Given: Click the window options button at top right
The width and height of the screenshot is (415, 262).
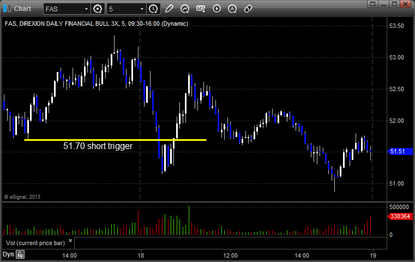Looking at the screenshot, I should point(373,4).
